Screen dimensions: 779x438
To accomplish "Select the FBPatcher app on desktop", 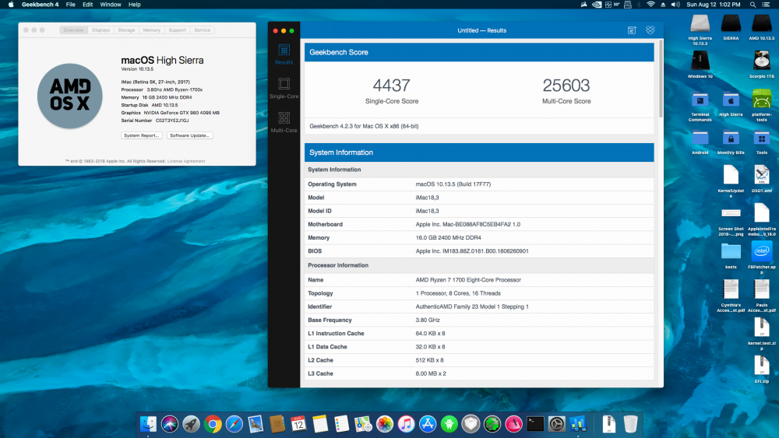I will coord(762,258).
